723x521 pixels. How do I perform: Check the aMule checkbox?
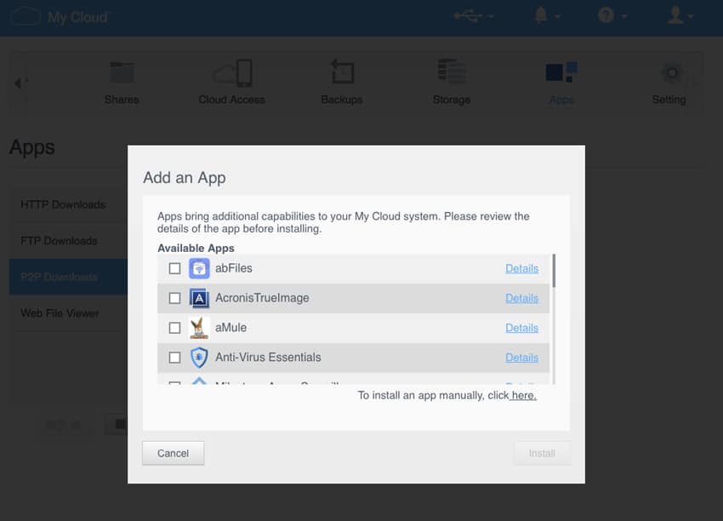[174, 328]
